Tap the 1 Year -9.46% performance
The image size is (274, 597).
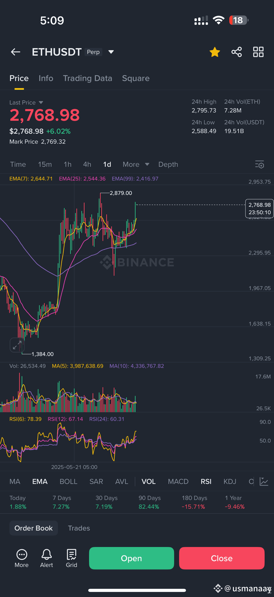(235, 502)
